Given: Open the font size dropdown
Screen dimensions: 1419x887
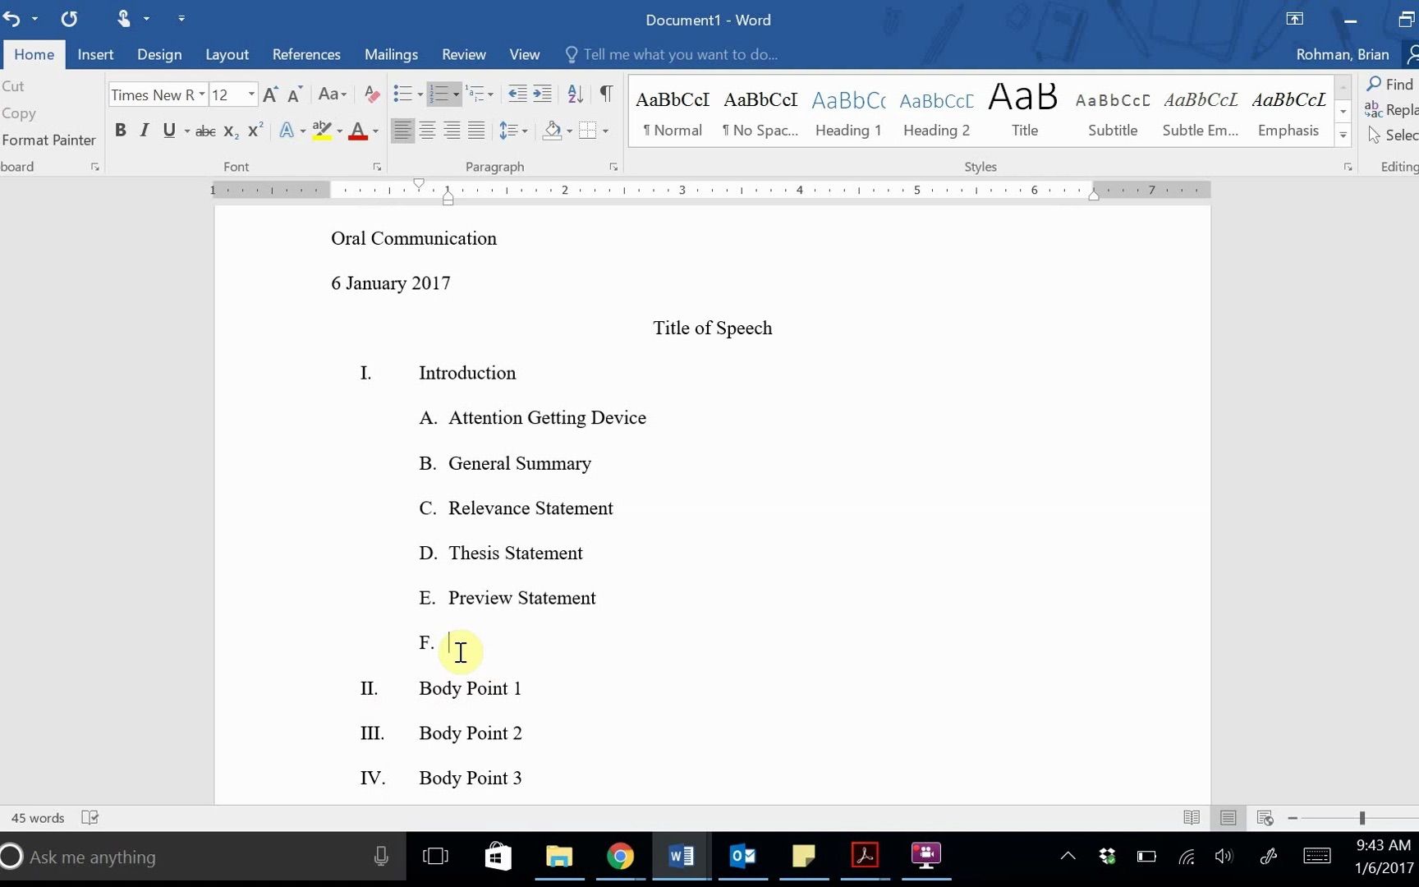Looking at the screenshot, I should click(x=251, y=94).
